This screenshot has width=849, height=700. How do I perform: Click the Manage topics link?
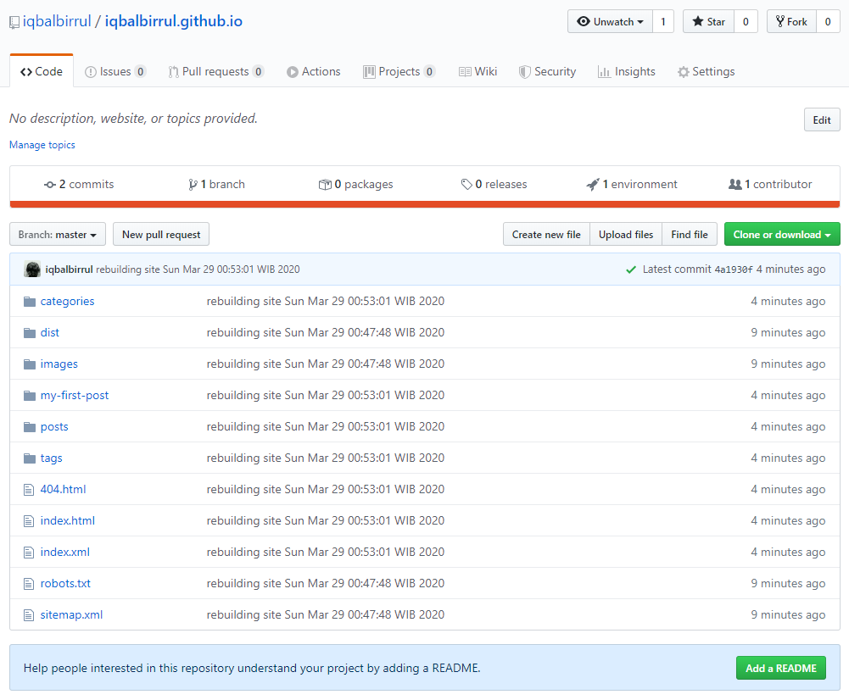(42, 145)
